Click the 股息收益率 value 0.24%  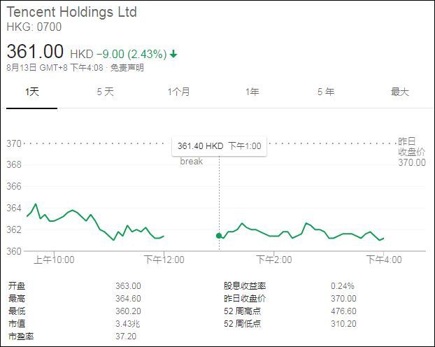342,285
